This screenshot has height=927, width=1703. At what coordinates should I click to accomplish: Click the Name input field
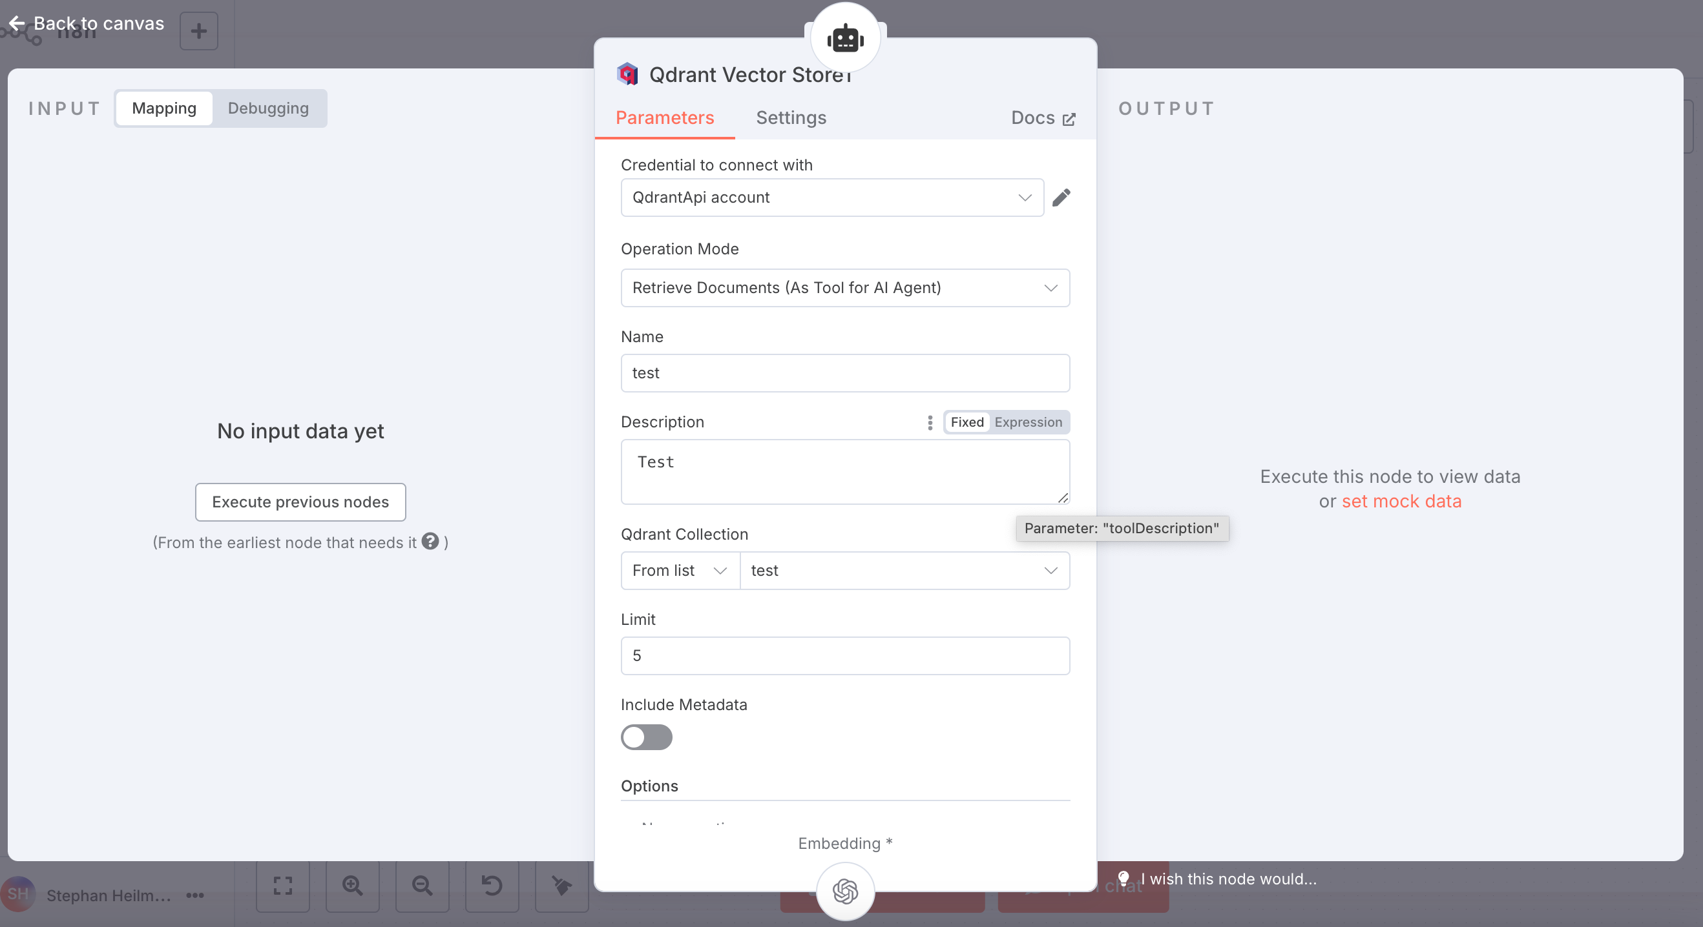(x=846, y=373)
